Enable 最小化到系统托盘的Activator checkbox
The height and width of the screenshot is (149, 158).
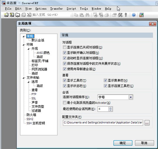(64, 103)
